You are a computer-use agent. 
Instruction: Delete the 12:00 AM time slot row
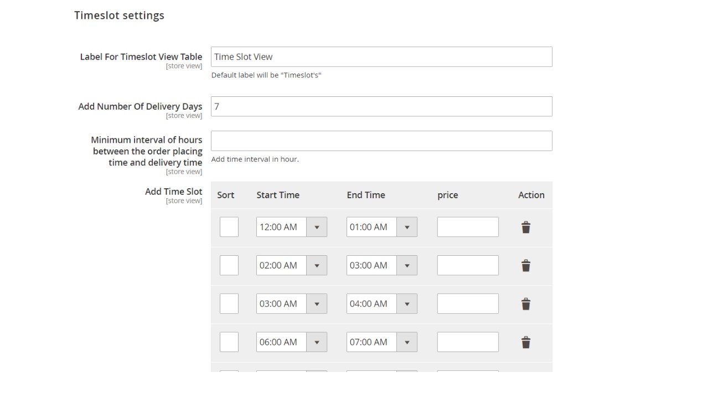click(x=526, y=227)
